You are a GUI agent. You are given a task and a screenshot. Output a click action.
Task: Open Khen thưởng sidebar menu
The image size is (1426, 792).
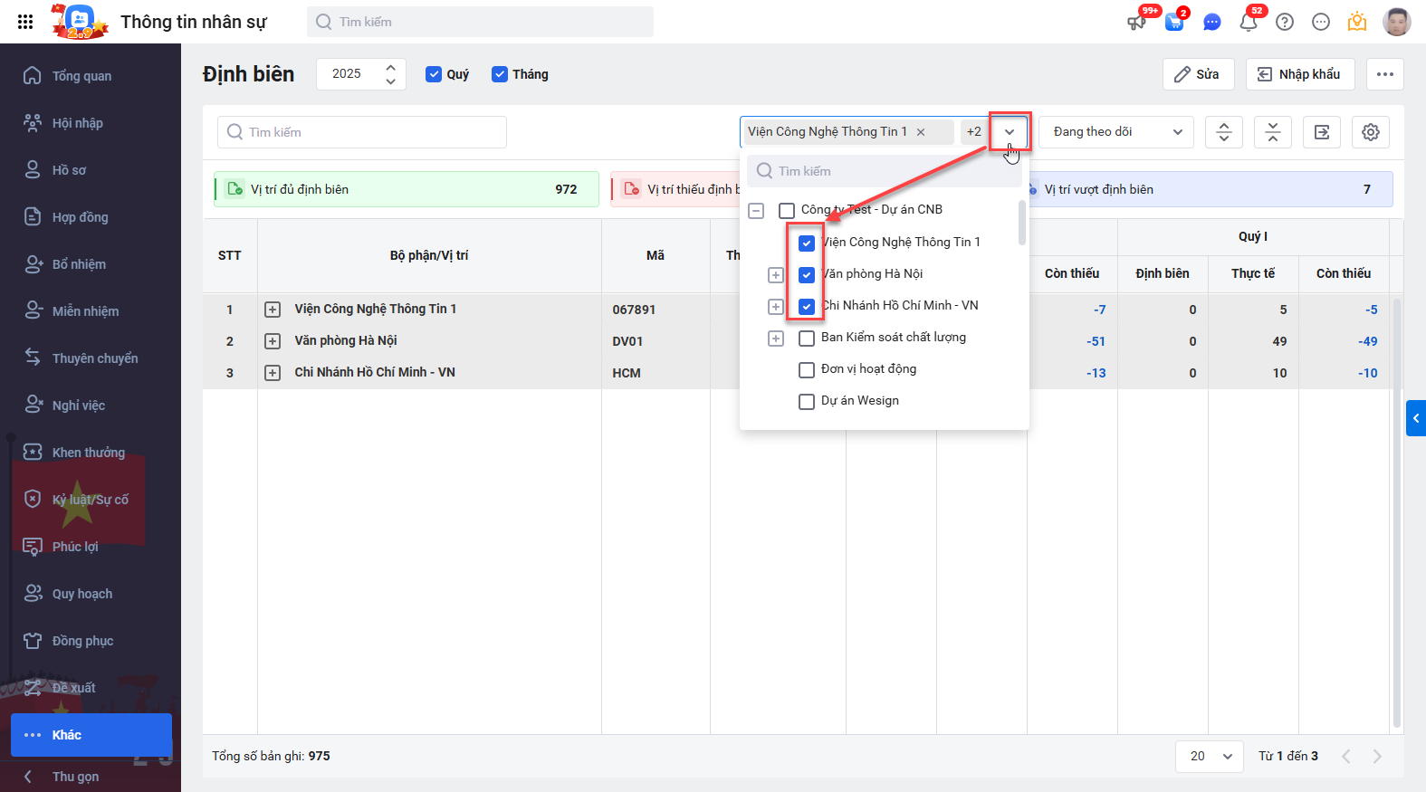(x=88, y=453)
